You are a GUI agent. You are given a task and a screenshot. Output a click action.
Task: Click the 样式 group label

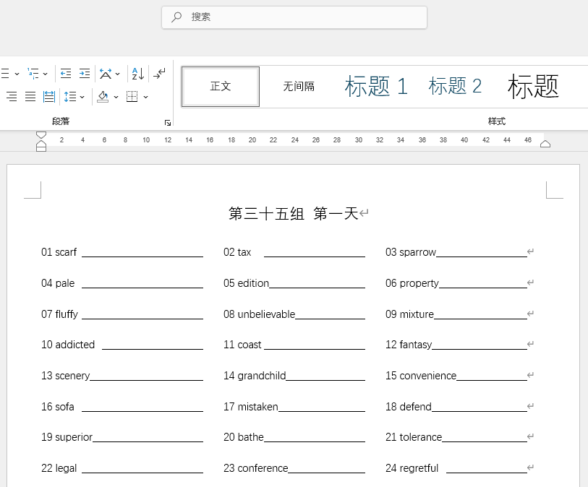(496, 121)
